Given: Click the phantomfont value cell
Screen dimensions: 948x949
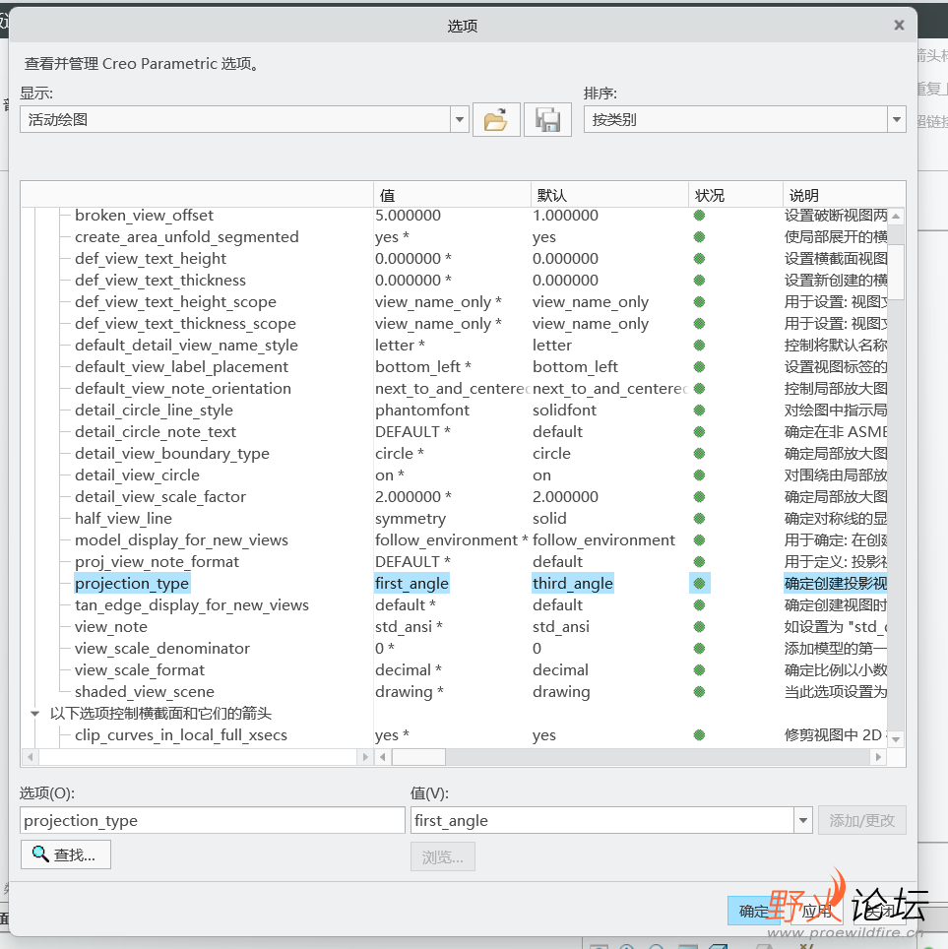Looking at the screenshot, I should (422, 411).
